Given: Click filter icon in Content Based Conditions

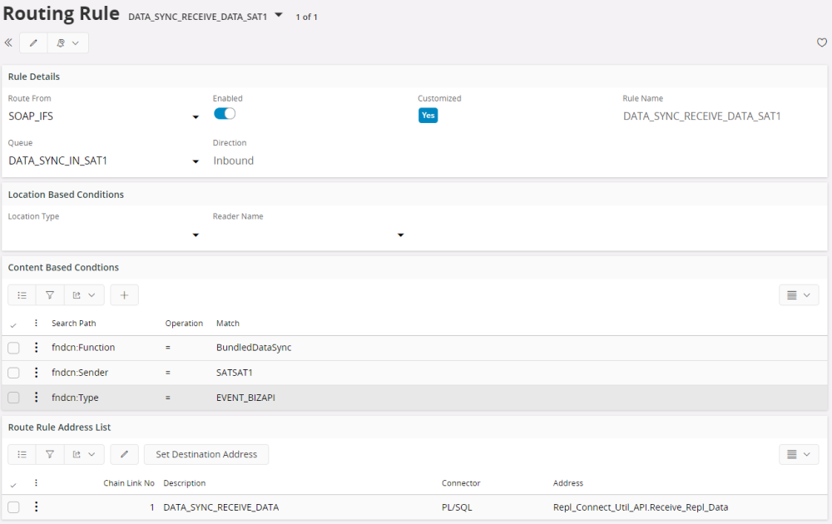Looking at the screenshot, I should 50,294.
